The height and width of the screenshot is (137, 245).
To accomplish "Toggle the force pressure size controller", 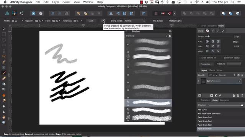I will click(x=103, y=21).
